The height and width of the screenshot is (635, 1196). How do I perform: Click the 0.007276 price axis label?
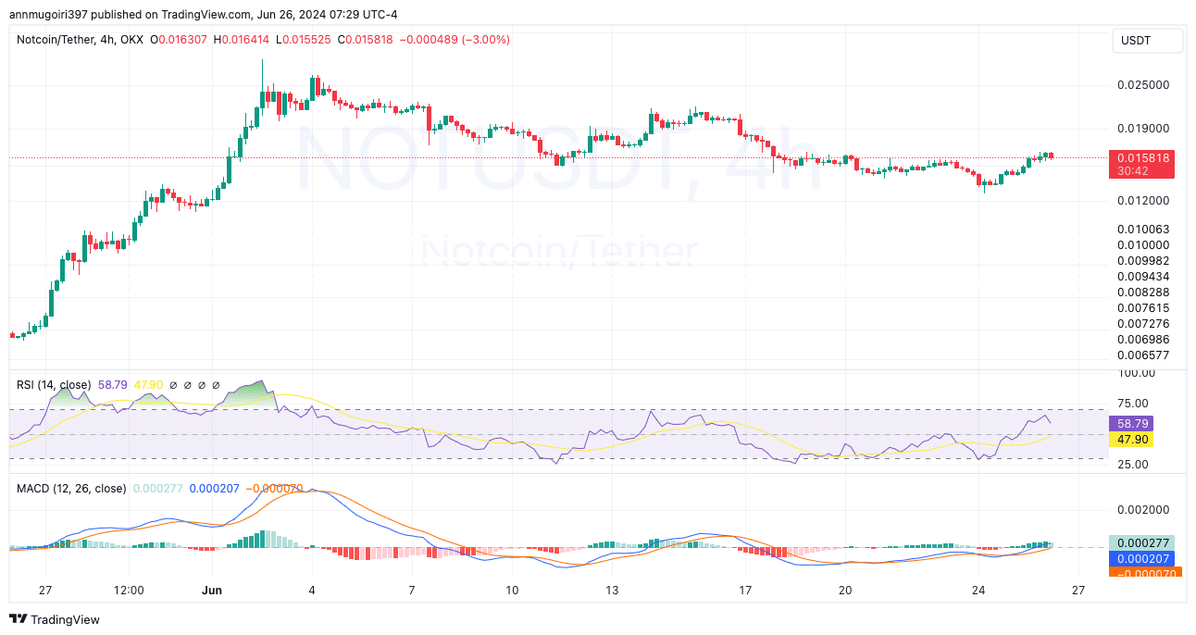(x=1143, y=323)
